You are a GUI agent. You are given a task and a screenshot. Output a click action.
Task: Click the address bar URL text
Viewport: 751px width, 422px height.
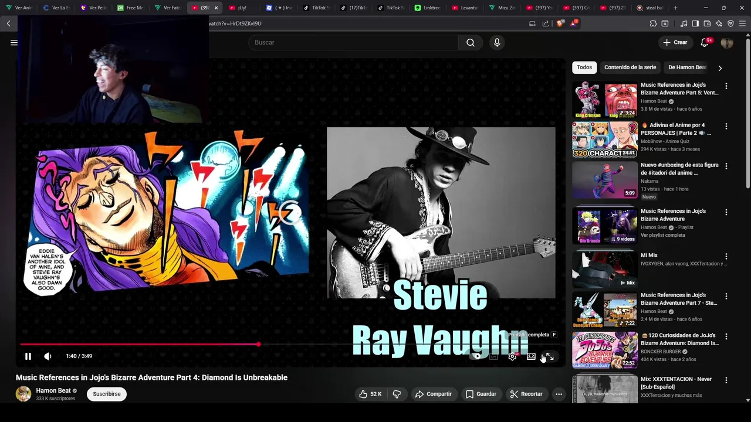(x=235, y=23)
